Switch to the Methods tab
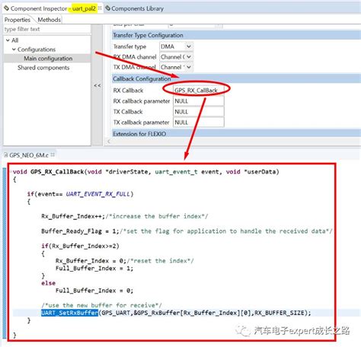This screenshot has width=361, height=347. (x=49, y=20)
